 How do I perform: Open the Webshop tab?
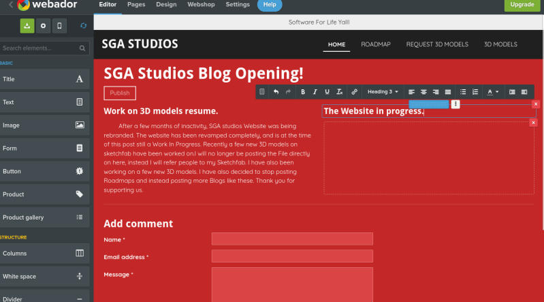[201, 5]
